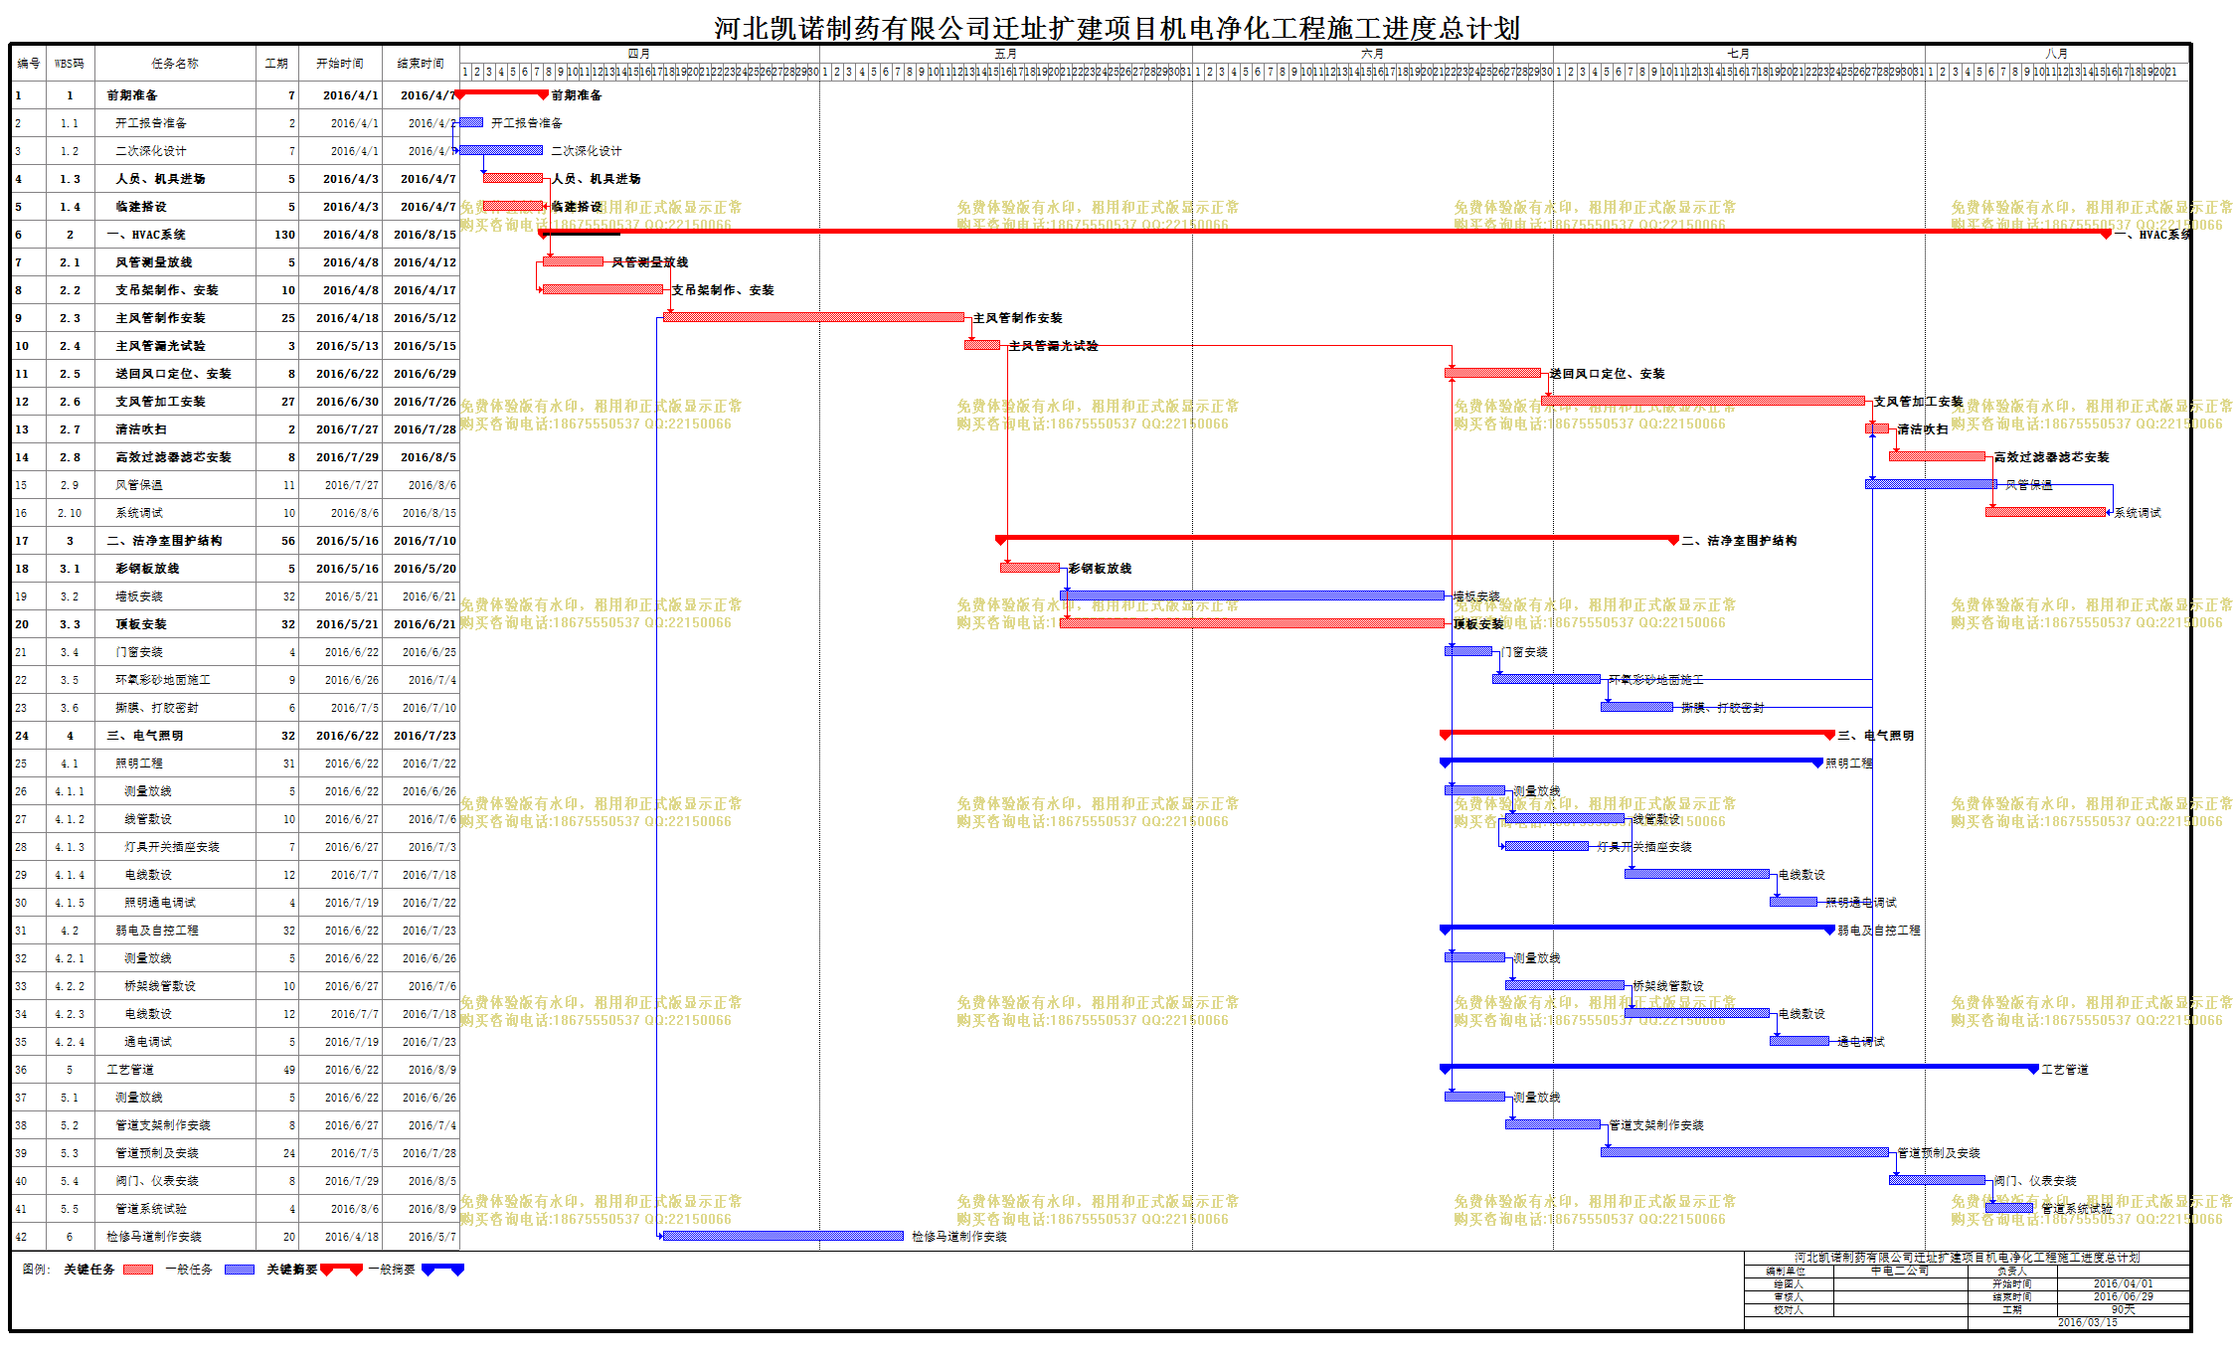Click the blue 墙板安装 Gantt bar
Viewport: 2233px width, 1360px height.
[1252, 595]
